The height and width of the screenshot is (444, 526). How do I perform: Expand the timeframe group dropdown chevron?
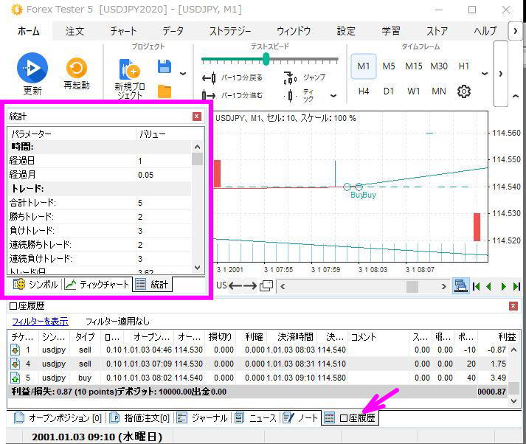click(x=485, y=74)
